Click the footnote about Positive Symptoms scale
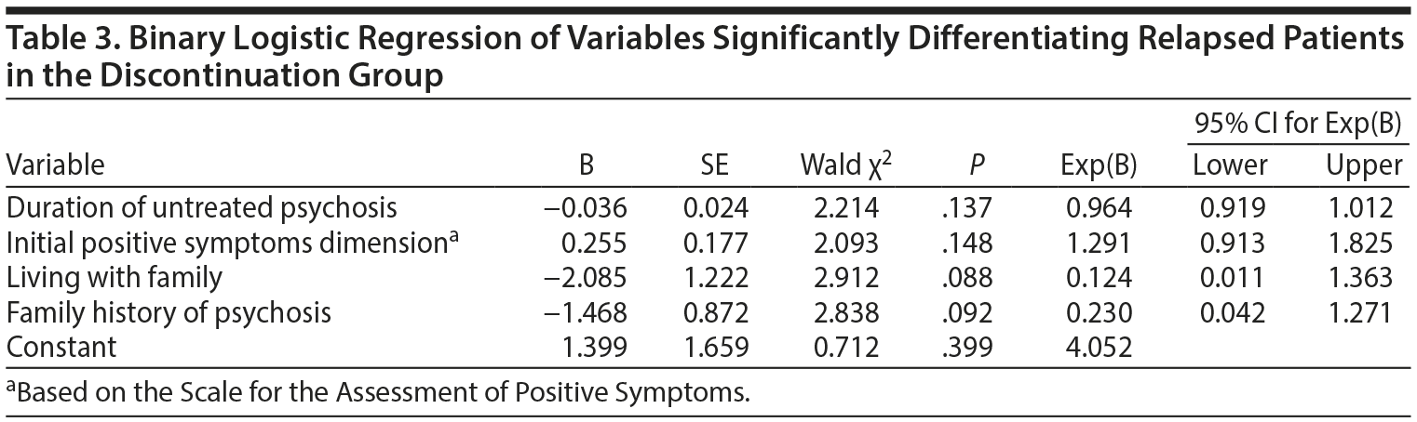 point(377,391)
